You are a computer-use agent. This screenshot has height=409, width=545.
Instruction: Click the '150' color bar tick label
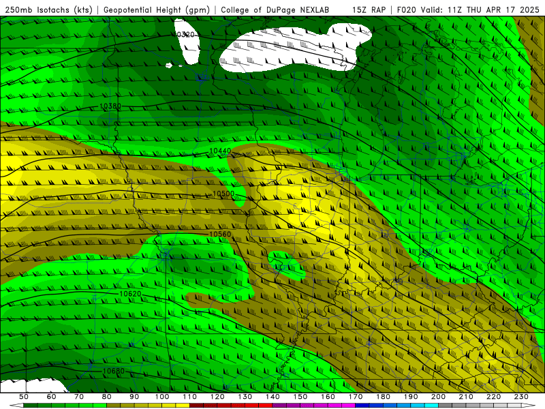300,397
